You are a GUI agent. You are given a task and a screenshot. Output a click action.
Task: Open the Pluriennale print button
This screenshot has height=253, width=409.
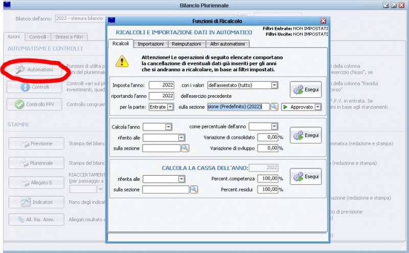pos(36,163)
